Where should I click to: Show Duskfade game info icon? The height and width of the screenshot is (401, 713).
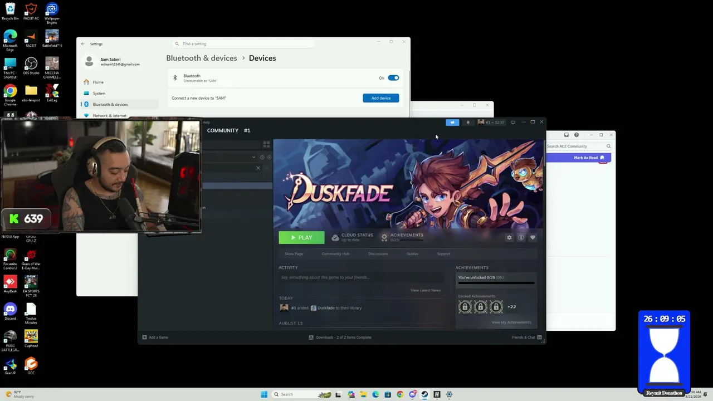tap(521, 238)
